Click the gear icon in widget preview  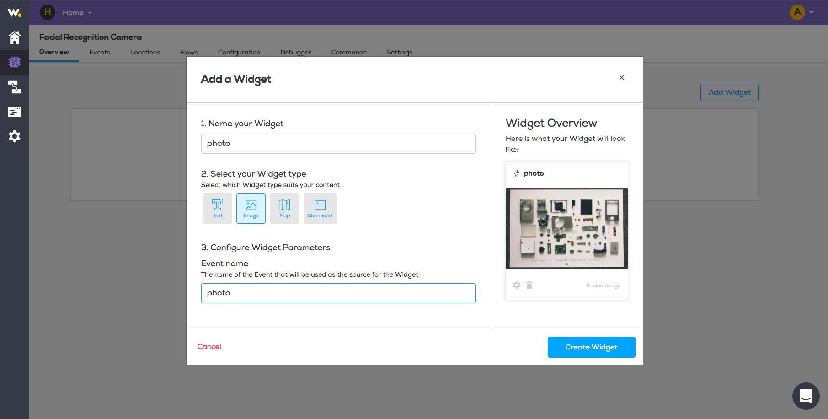[517, 285]
